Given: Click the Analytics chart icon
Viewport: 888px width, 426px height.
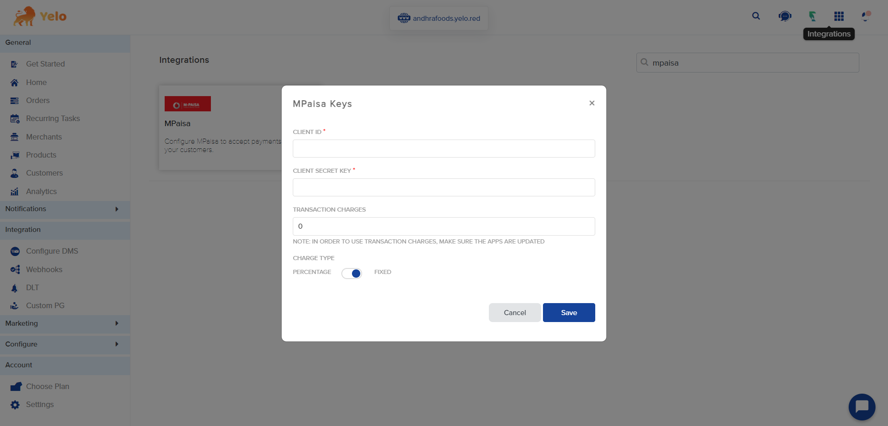Looking at the screenshot, I should point(14,192).
